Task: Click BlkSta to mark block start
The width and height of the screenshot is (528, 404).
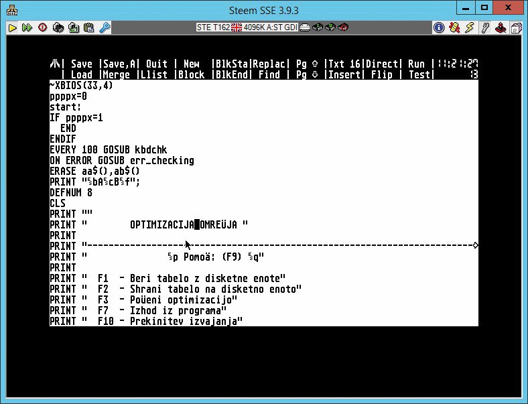Action: tap(232, 64)
